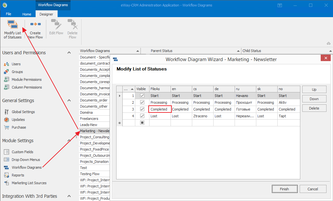Open the File menu
This screenshot has height=201, width=333.
8,14
